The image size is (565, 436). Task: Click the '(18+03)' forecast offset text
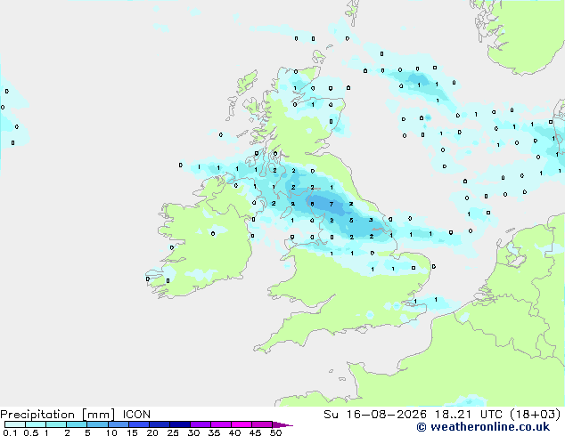click(536, 415)
